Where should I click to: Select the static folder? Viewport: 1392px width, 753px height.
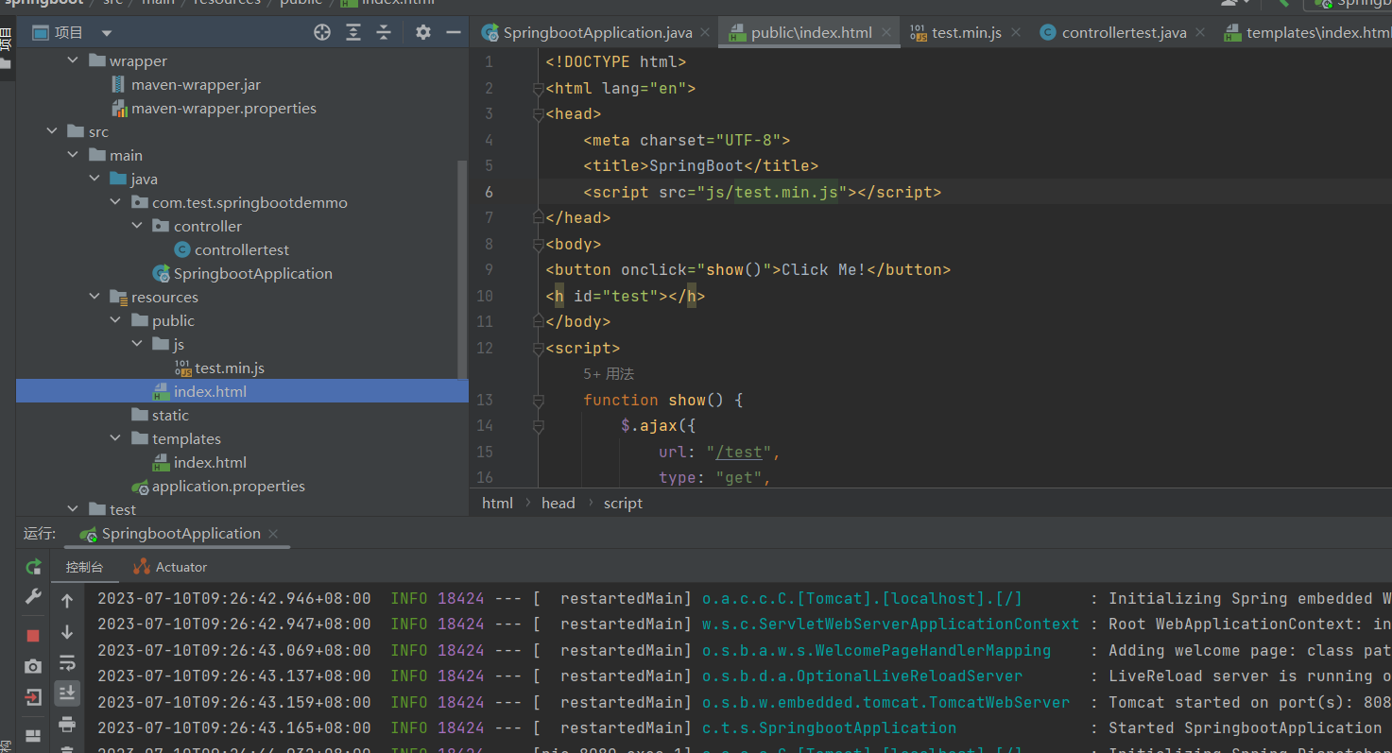point(170,415)
